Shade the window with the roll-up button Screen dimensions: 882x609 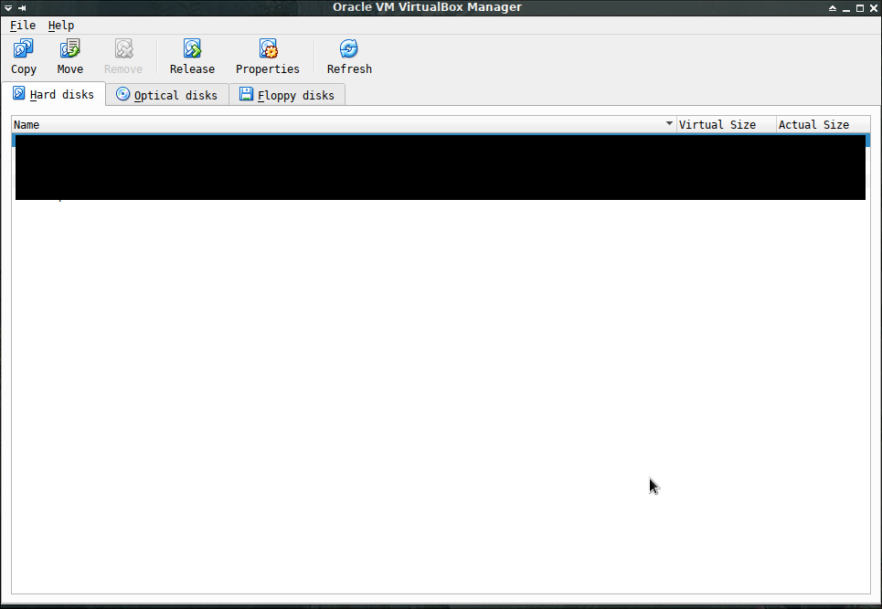pyautogui.click(x=833, y=8)
